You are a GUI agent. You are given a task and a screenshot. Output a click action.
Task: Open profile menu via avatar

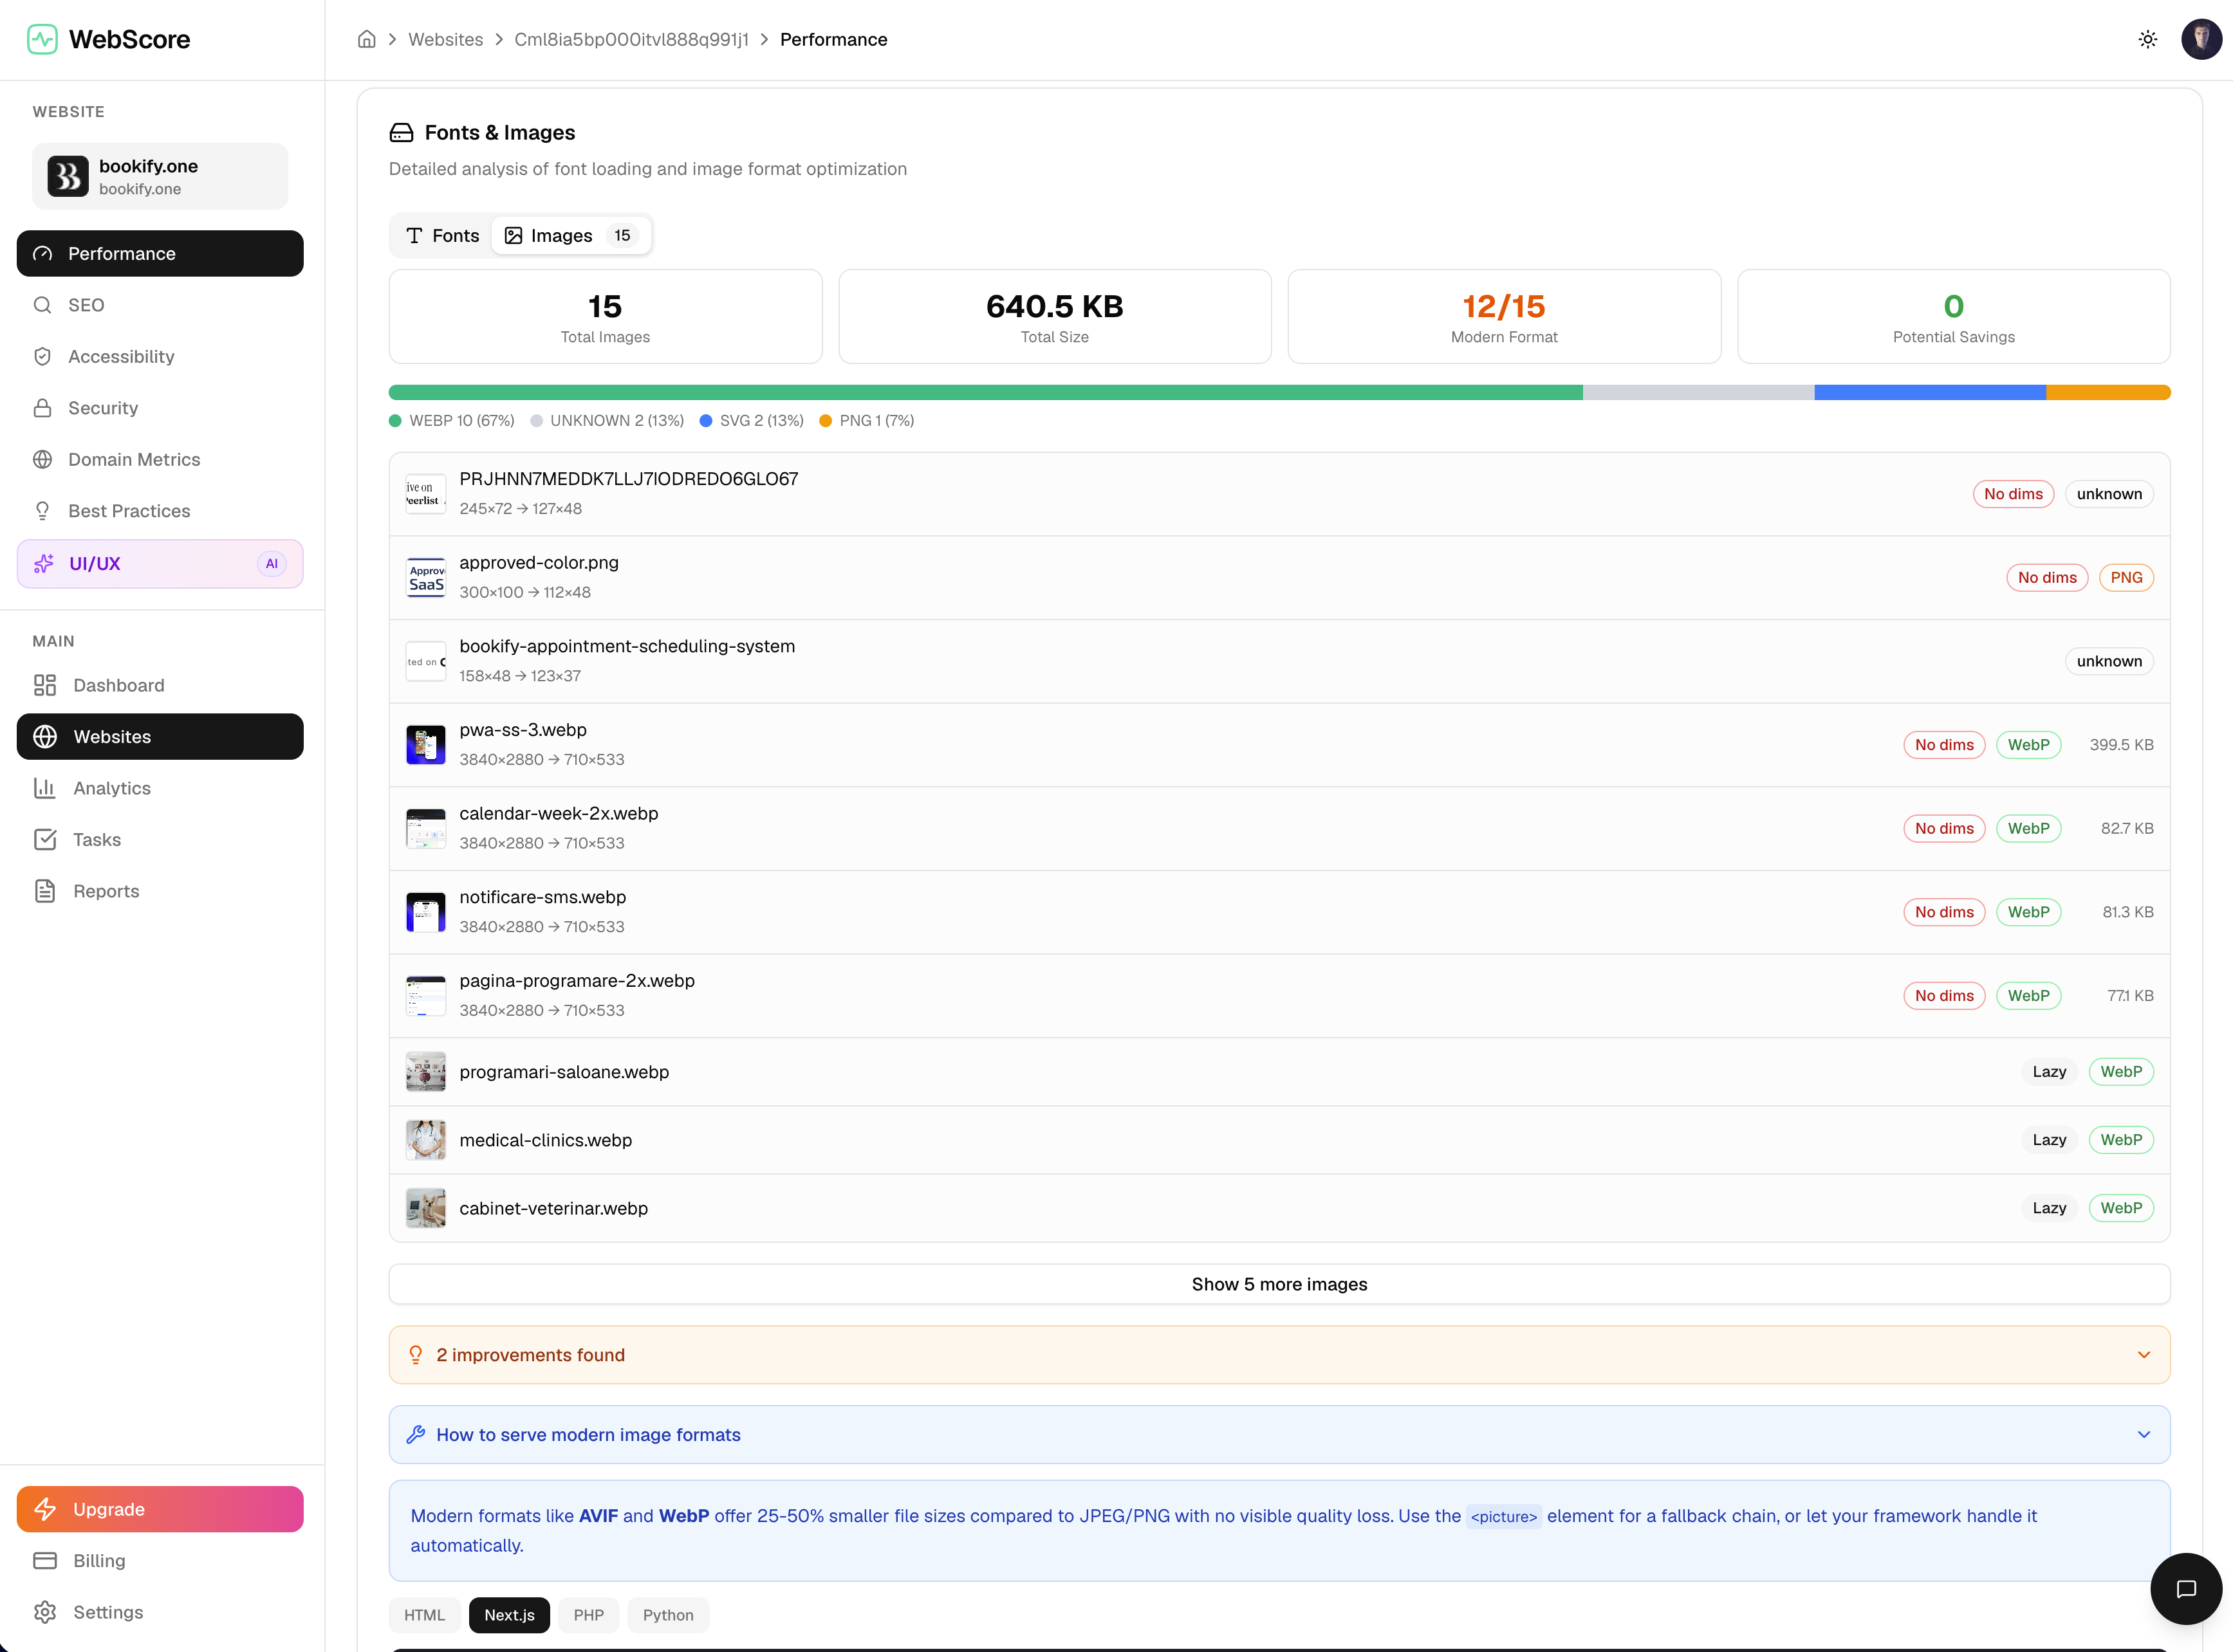2201,39
